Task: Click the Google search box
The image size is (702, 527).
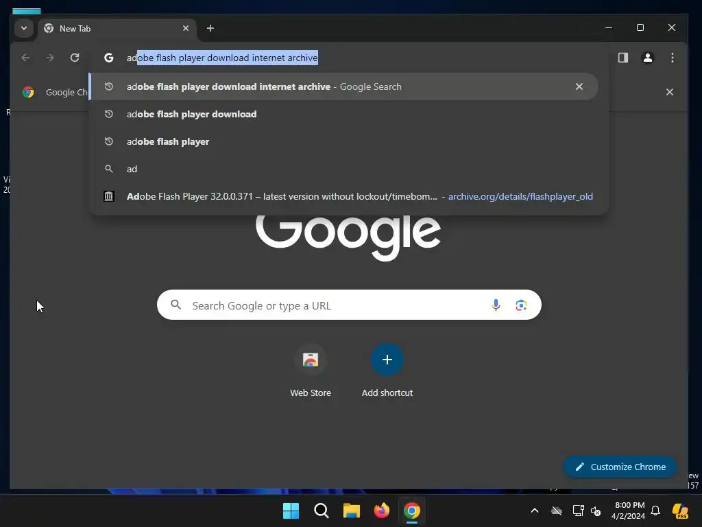Action: (349, 305)
